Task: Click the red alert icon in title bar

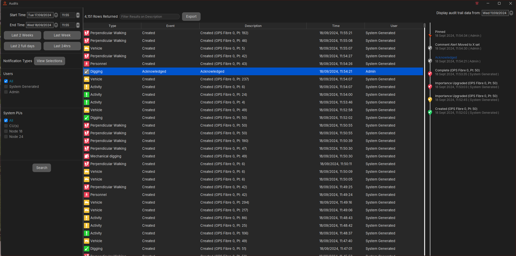Action: tap(477, 3)
